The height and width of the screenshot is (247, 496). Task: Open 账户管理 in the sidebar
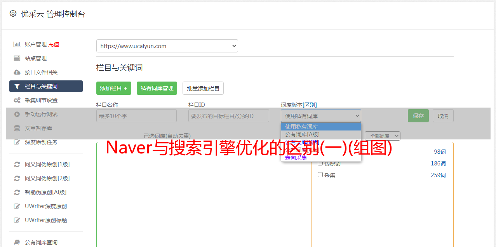[36, 44]
